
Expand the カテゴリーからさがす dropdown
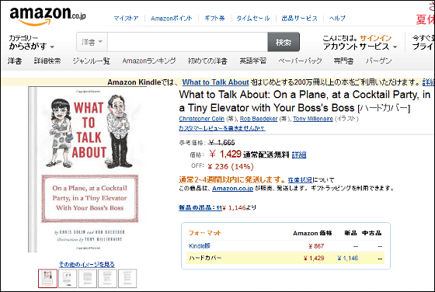pyautogui.click(x=31, y=42)
